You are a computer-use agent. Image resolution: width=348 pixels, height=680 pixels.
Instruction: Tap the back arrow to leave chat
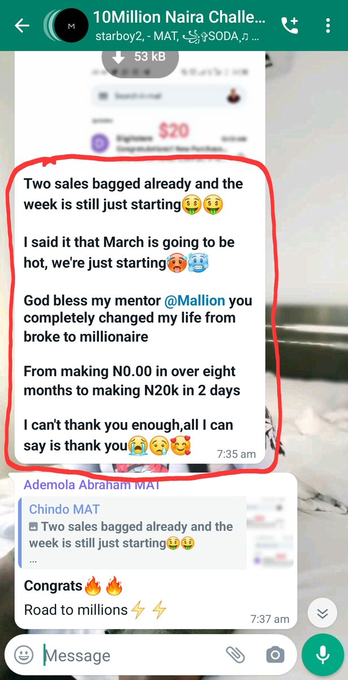click(x=22, y=26)
